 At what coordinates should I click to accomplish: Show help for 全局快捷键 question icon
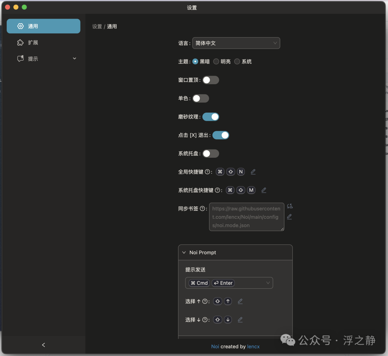(x=207, y=172)
